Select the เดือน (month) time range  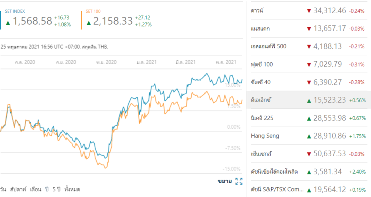click(36, 190)
